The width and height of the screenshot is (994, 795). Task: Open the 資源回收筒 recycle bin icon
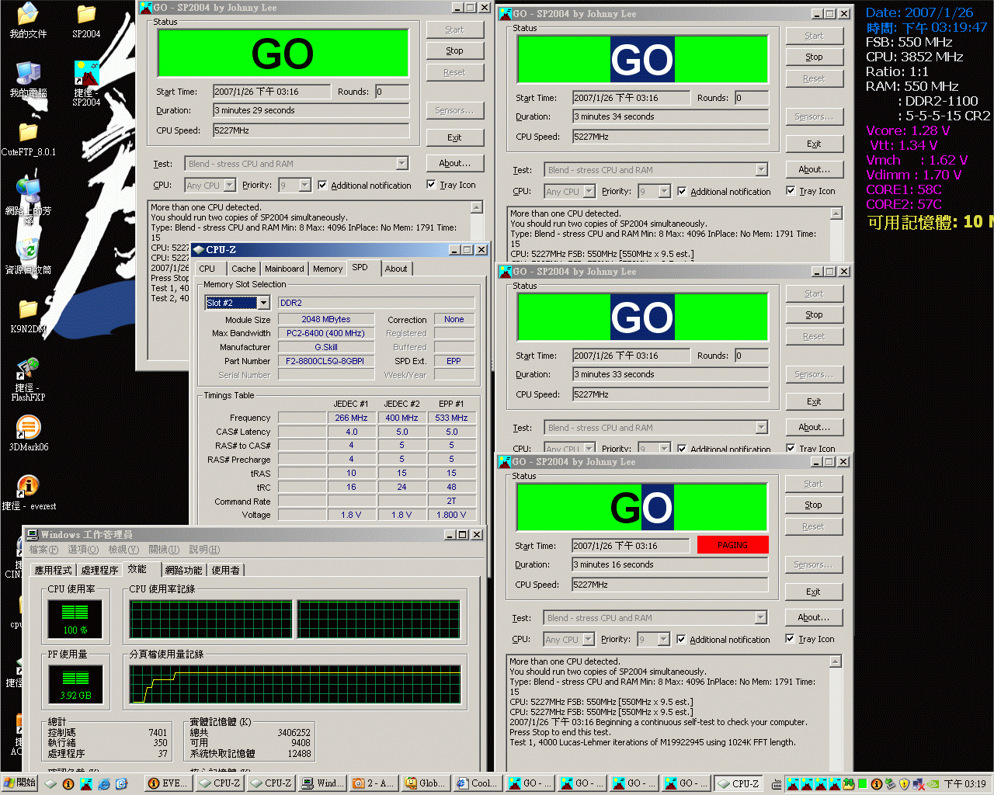(x=28, y=256)
